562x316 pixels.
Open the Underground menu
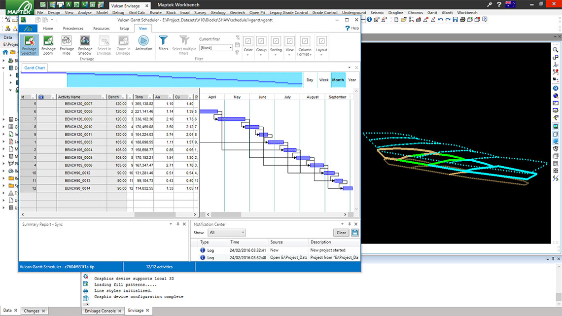[354, 12]
